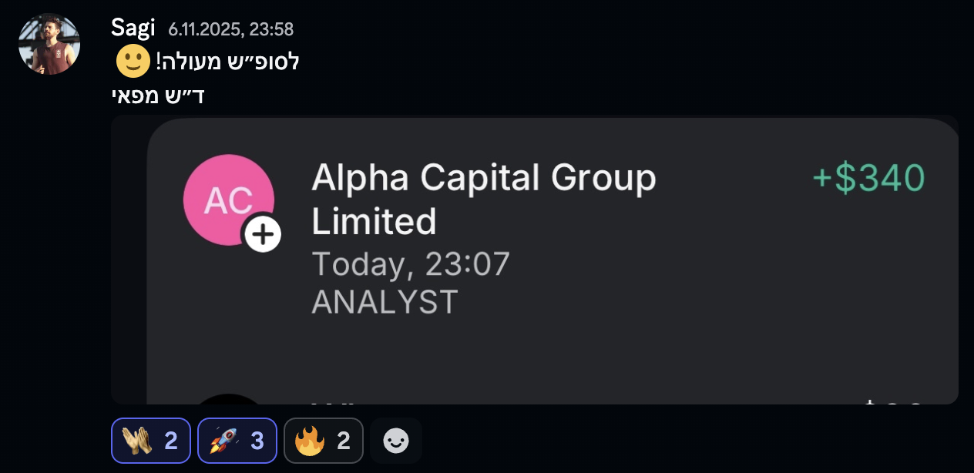This screenshot has width=974, height=473.
Task: Click the fire reaction emoji
Action: click(x=311, y=440)
